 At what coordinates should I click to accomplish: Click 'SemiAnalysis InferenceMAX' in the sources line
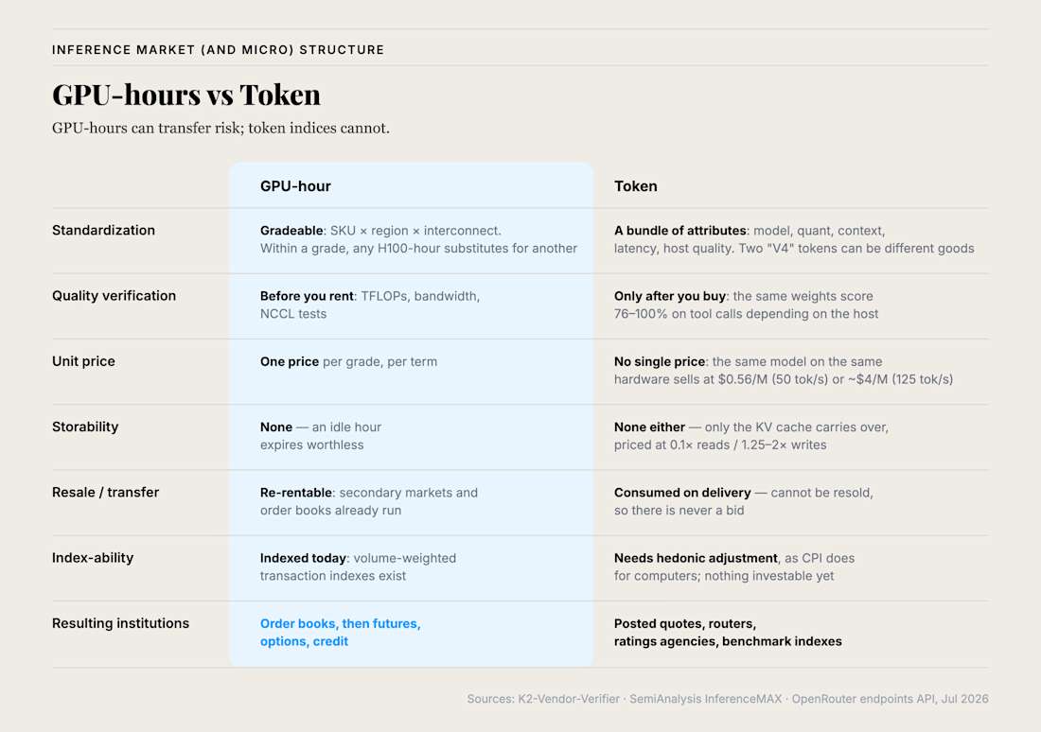[x=706, y=699]
